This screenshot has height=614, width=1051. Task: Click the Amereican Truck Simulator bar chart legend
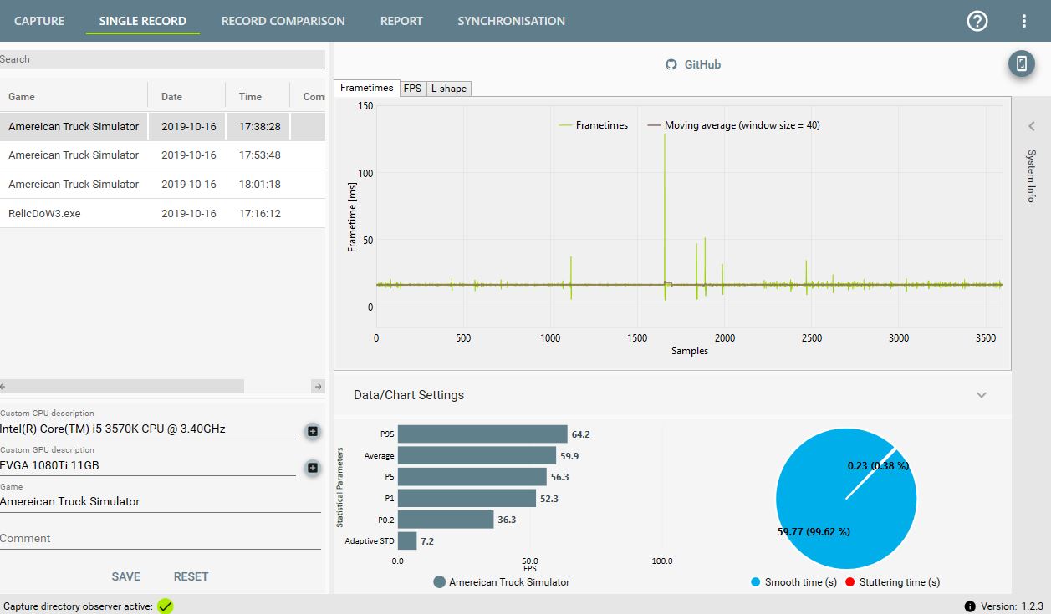pos(502,582)
